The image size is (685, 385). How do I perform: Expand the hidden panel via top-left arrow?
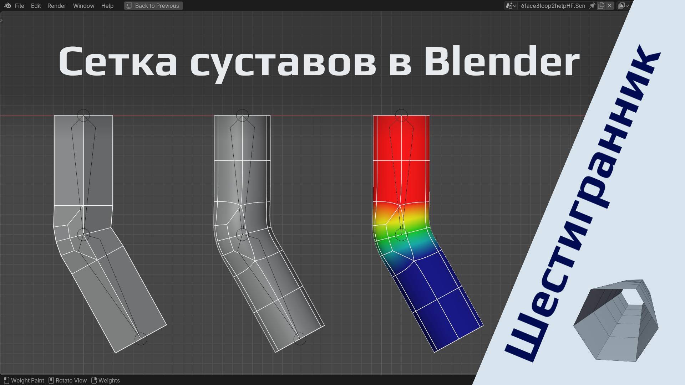pos(2,20)
